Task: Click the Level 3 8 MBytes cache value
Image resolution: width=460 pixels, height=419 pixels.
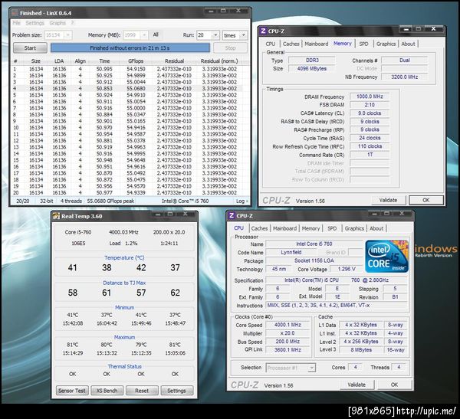Action: coord(361,350)
